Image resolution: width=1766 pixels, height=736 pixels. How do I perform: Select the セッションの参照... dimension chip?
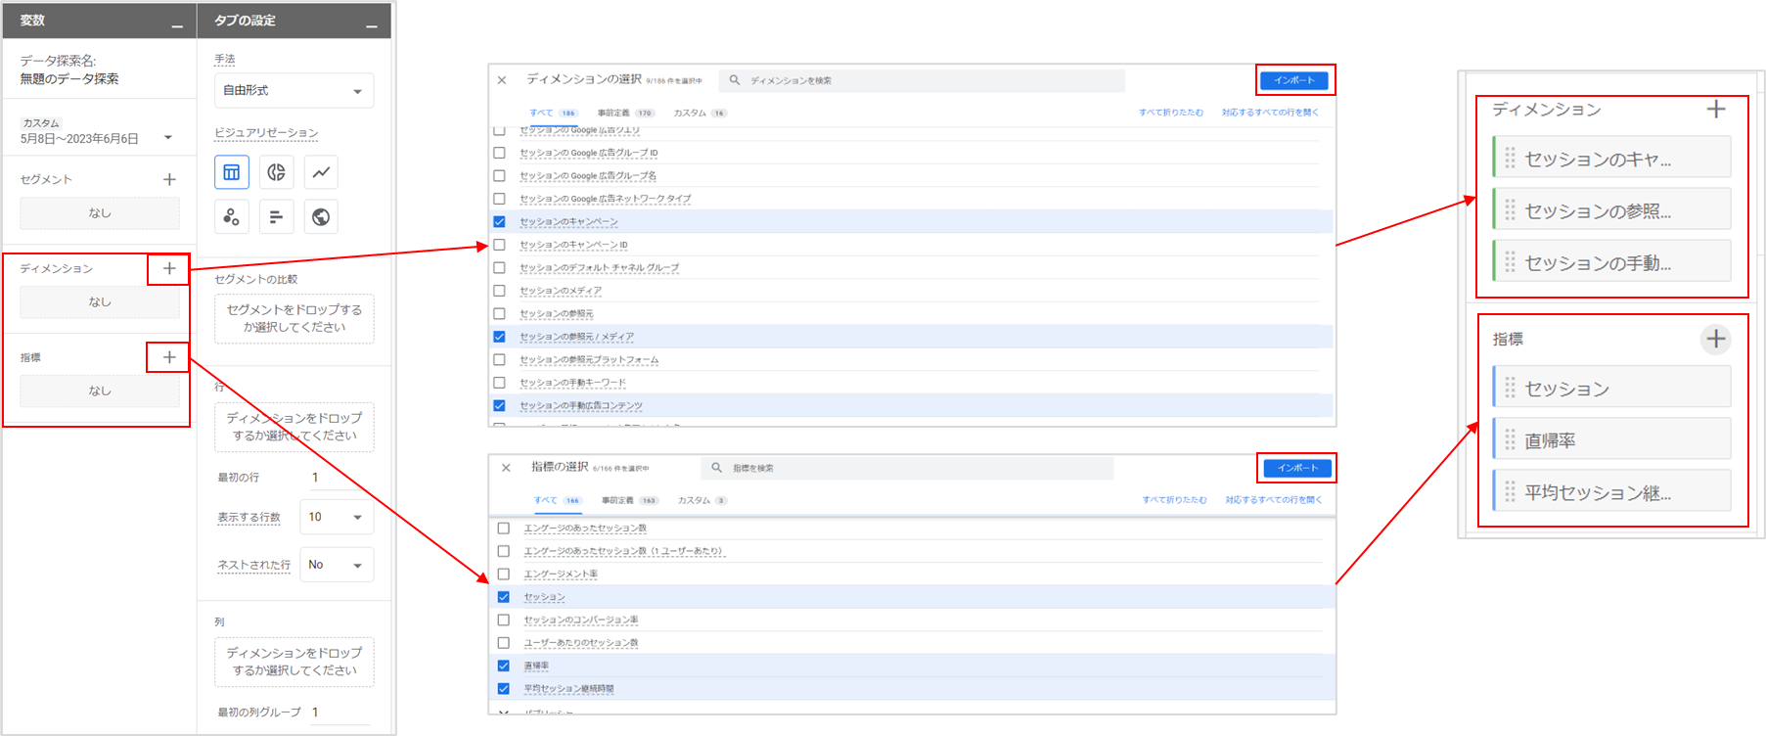pyautogui.click(x=1611, y=210)
